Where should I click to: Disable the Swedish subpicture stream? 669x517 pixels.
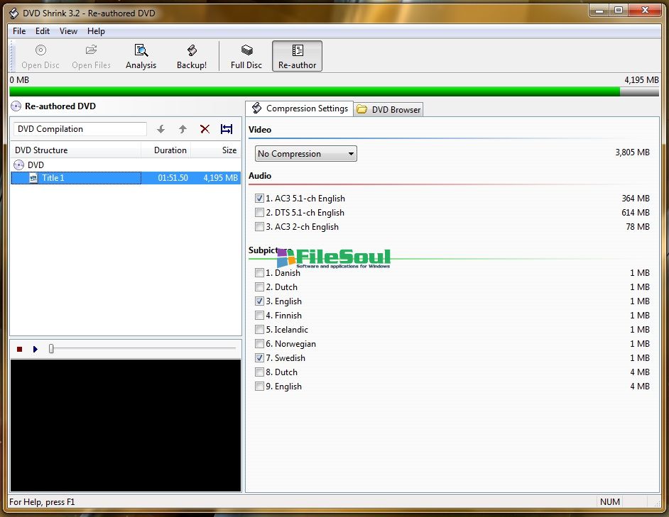(259, 358)
